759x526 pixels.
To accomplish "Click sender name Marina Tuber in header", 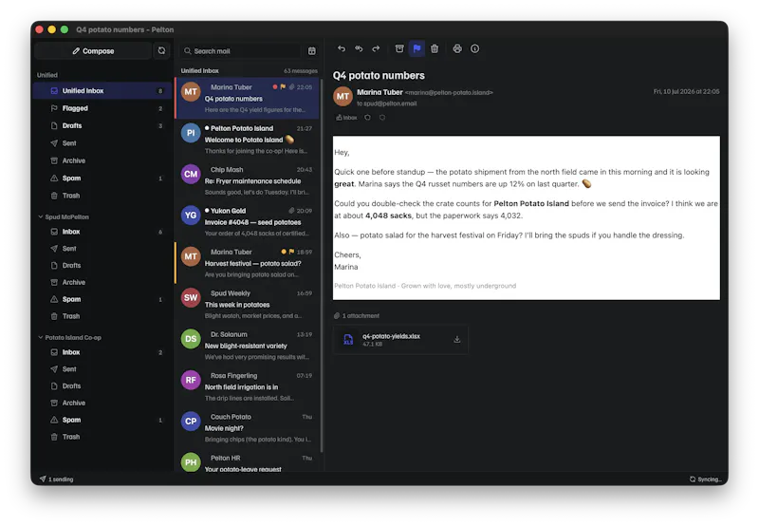I will 380,92.
